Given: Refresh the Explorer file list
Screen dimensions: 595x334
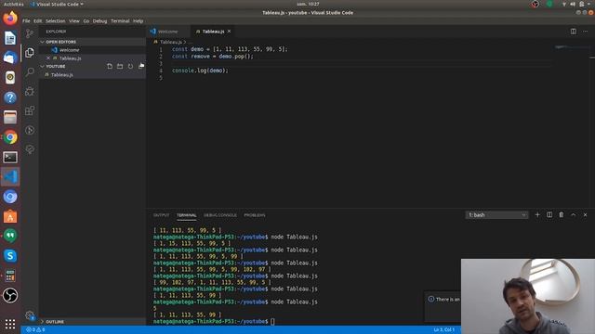Looking at the screenshot, I should 130,66.
